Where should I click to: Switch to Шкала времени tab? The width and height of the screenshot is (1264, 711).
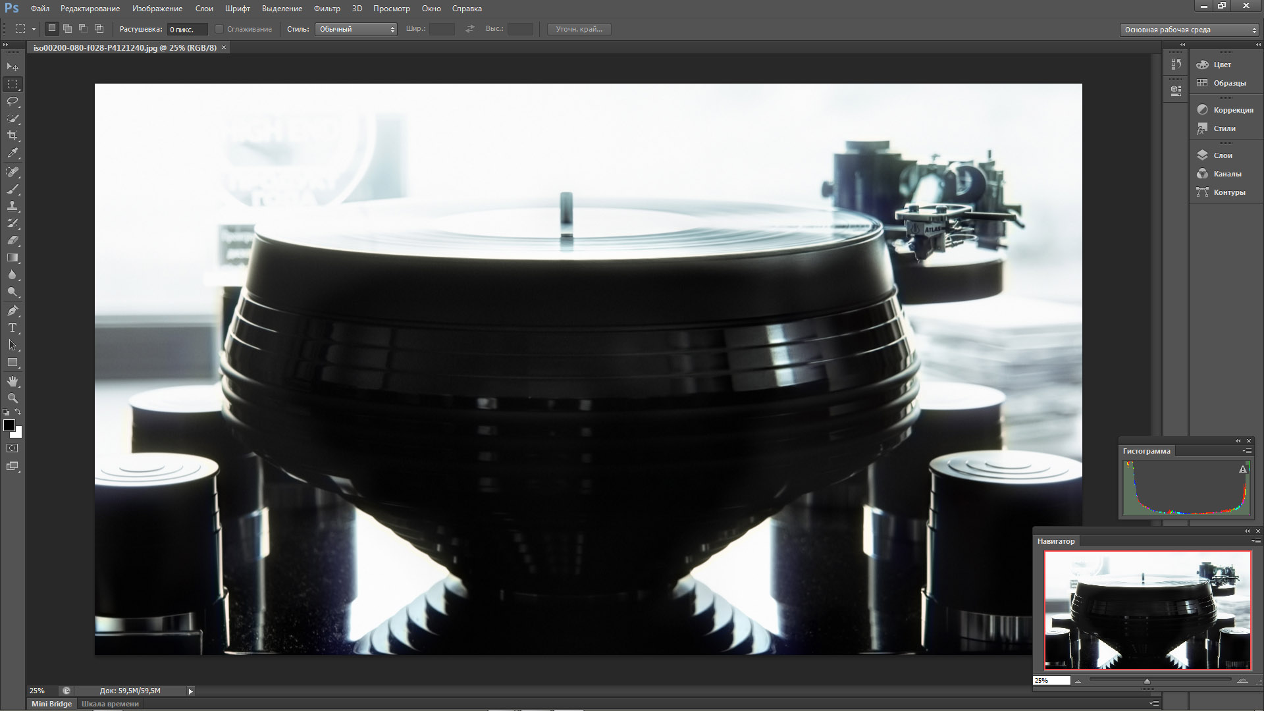coord(110,704)
